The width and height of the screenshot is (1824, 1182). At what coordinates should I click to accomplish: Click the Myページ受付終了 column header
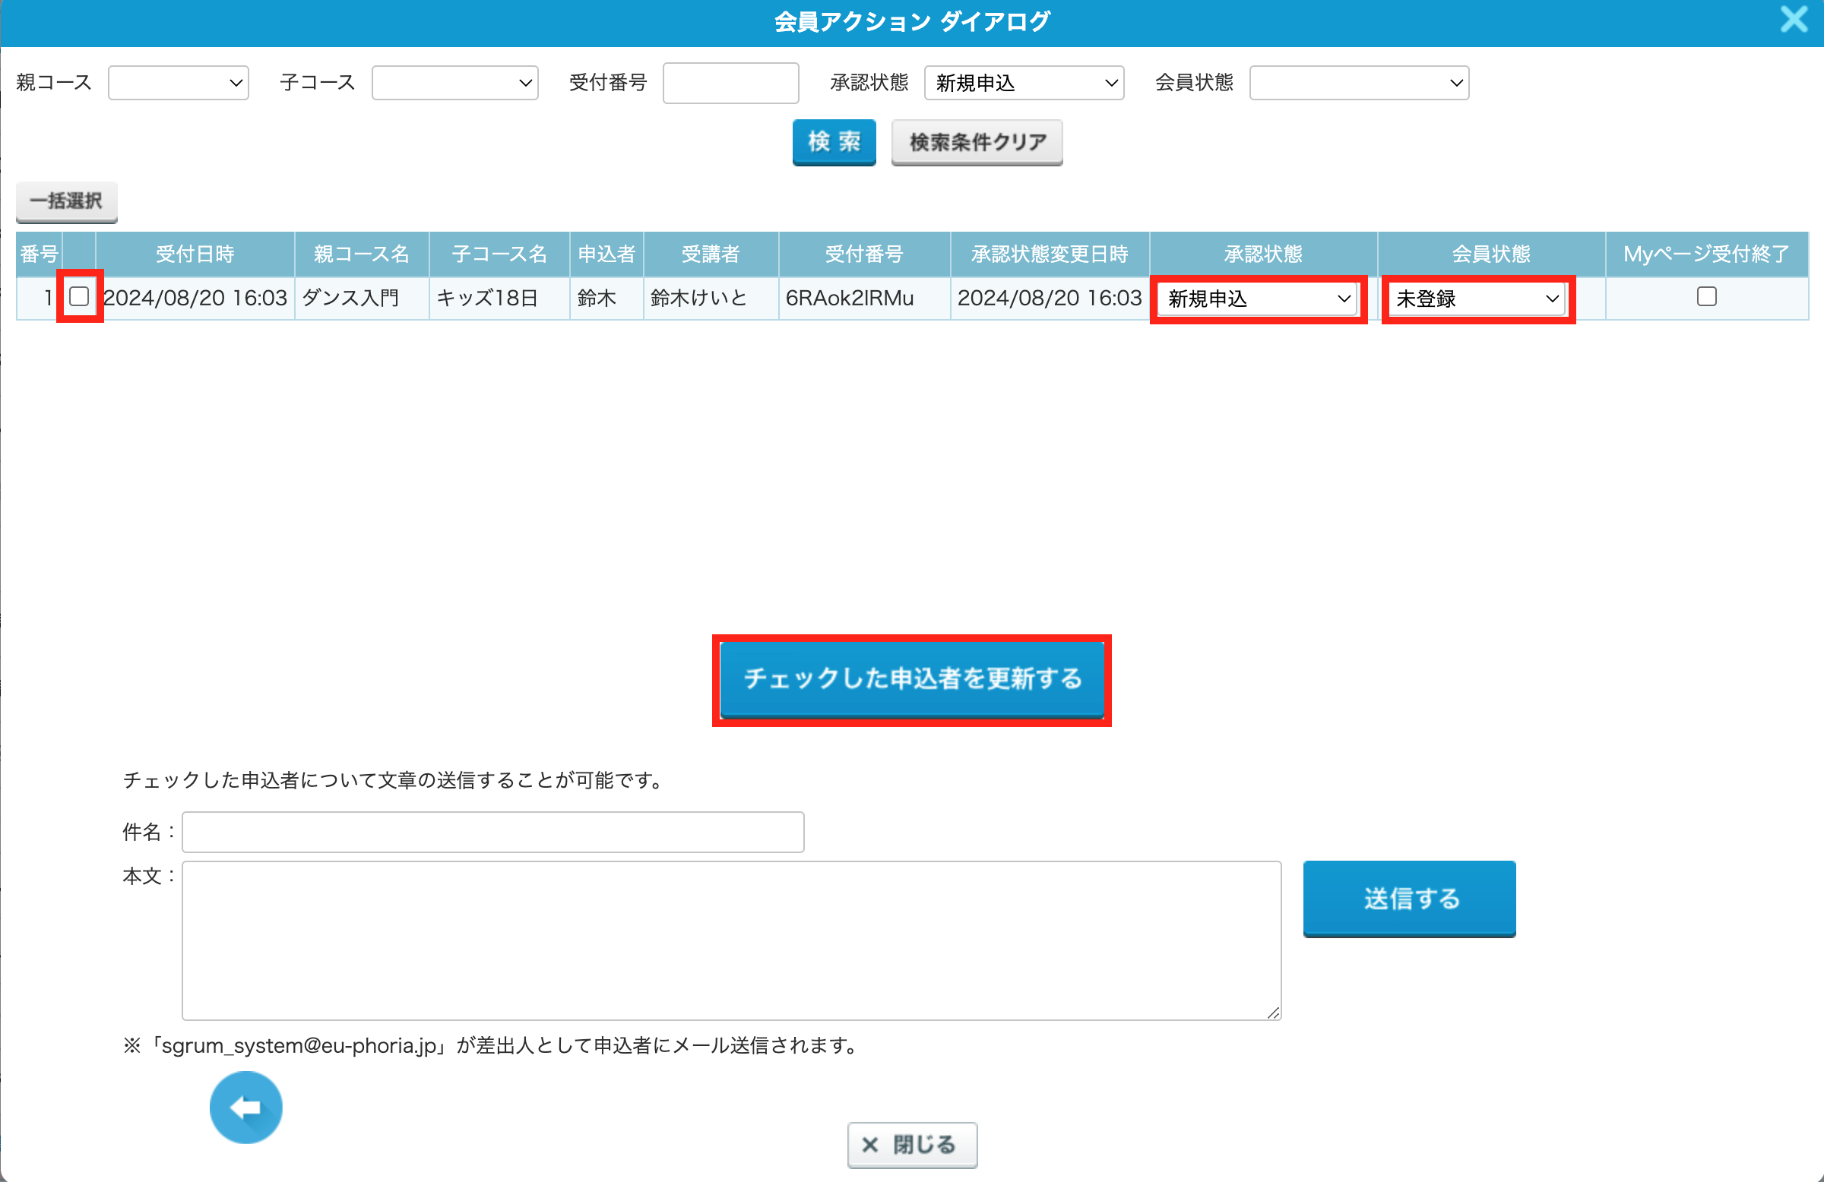click(1707, 254)
